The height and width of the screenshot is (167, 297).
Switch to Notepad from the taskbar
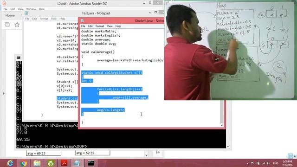(77, 163)
